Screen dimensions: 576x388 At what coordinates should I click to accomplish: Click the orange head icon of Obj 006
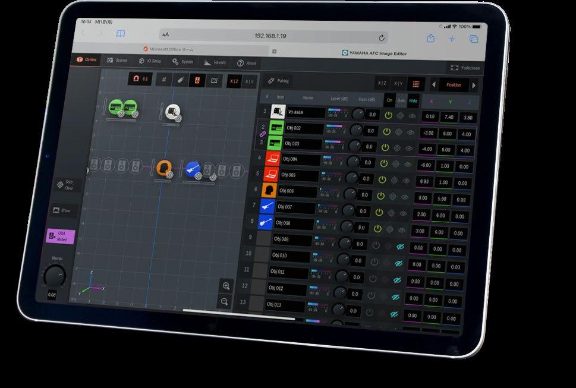pos(269,191)
